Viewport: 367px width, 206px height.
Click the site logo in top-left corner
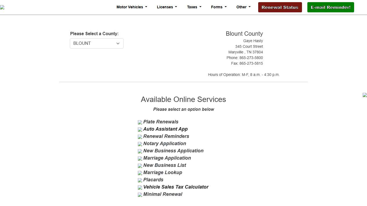click(2, 8)
